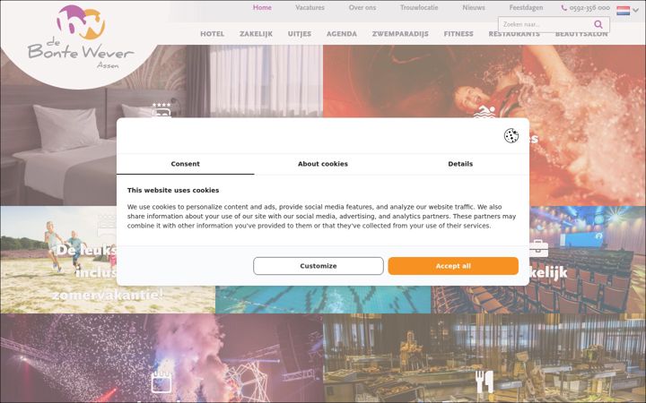The height and width of the screenshot is (403, 646).
Task: Click the Cookiebot logo icon in the dialog
Action: pyautogui.click(x=511, y=136)
